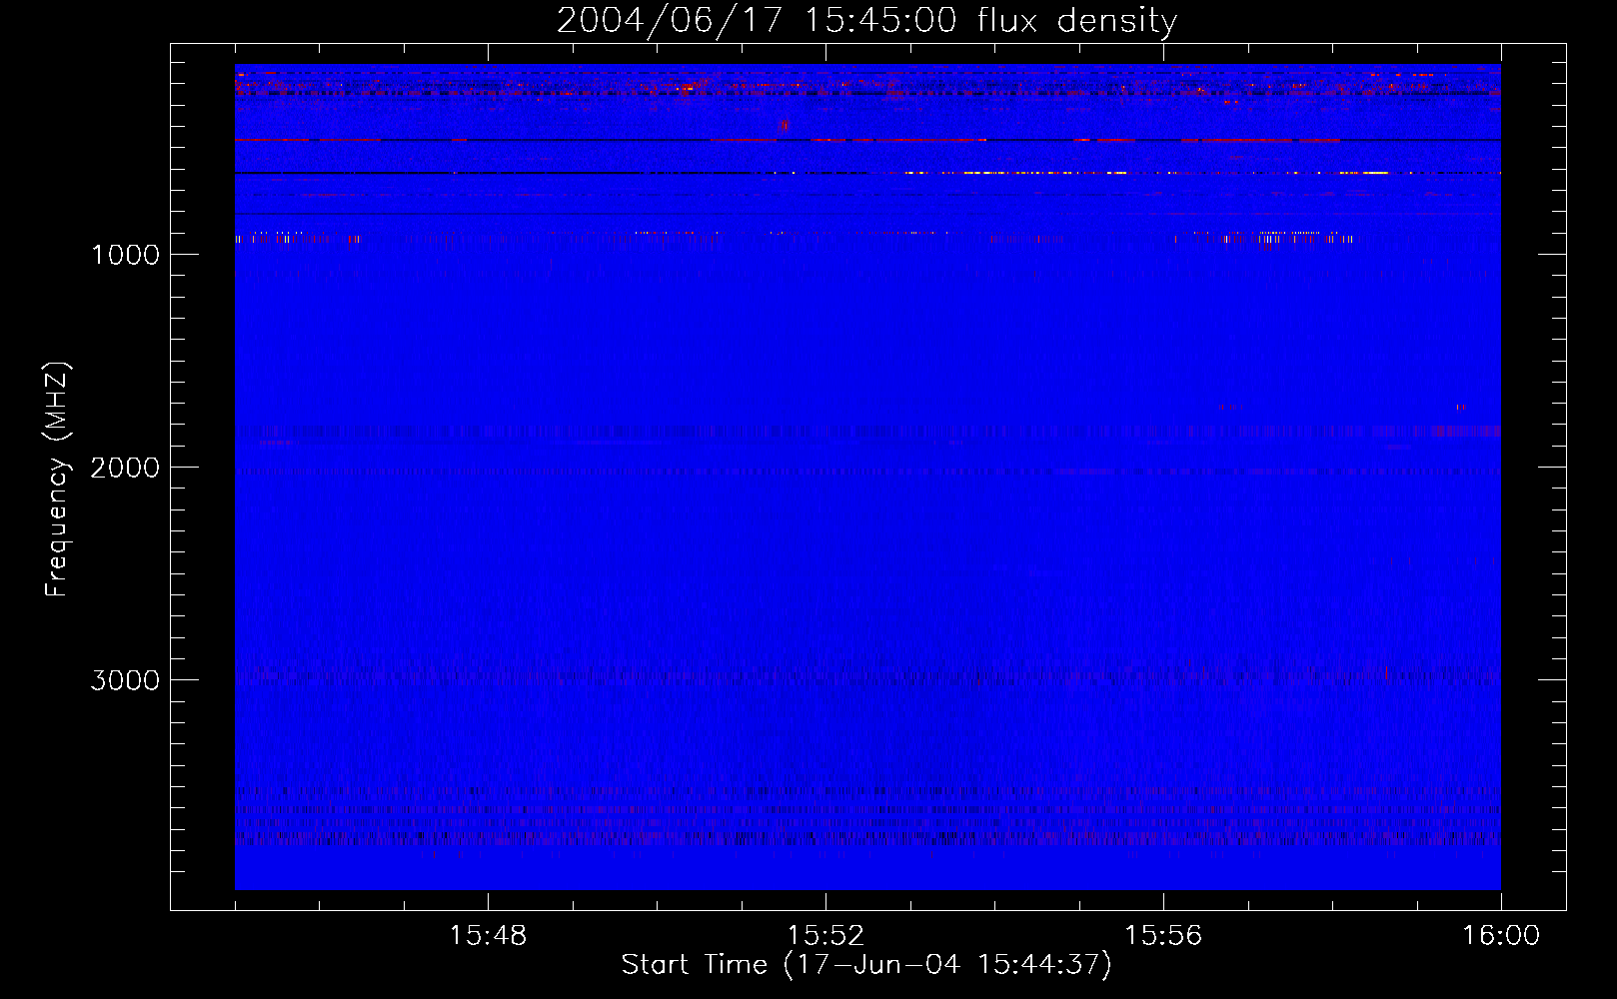This screenshot has width=1617, height=999.
Task: Click the spectrogram at 2000 MHz and 15:52
Action: pyautogui.click(x=825, y=467)
